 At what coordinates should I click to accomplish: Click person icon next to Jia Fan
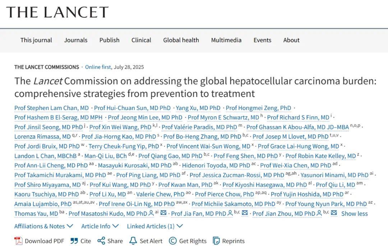coord(230,213)
